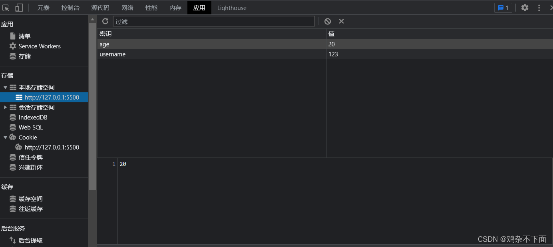
Task: Focus the 过滤 filter input field
Action: tap(214, 21)
